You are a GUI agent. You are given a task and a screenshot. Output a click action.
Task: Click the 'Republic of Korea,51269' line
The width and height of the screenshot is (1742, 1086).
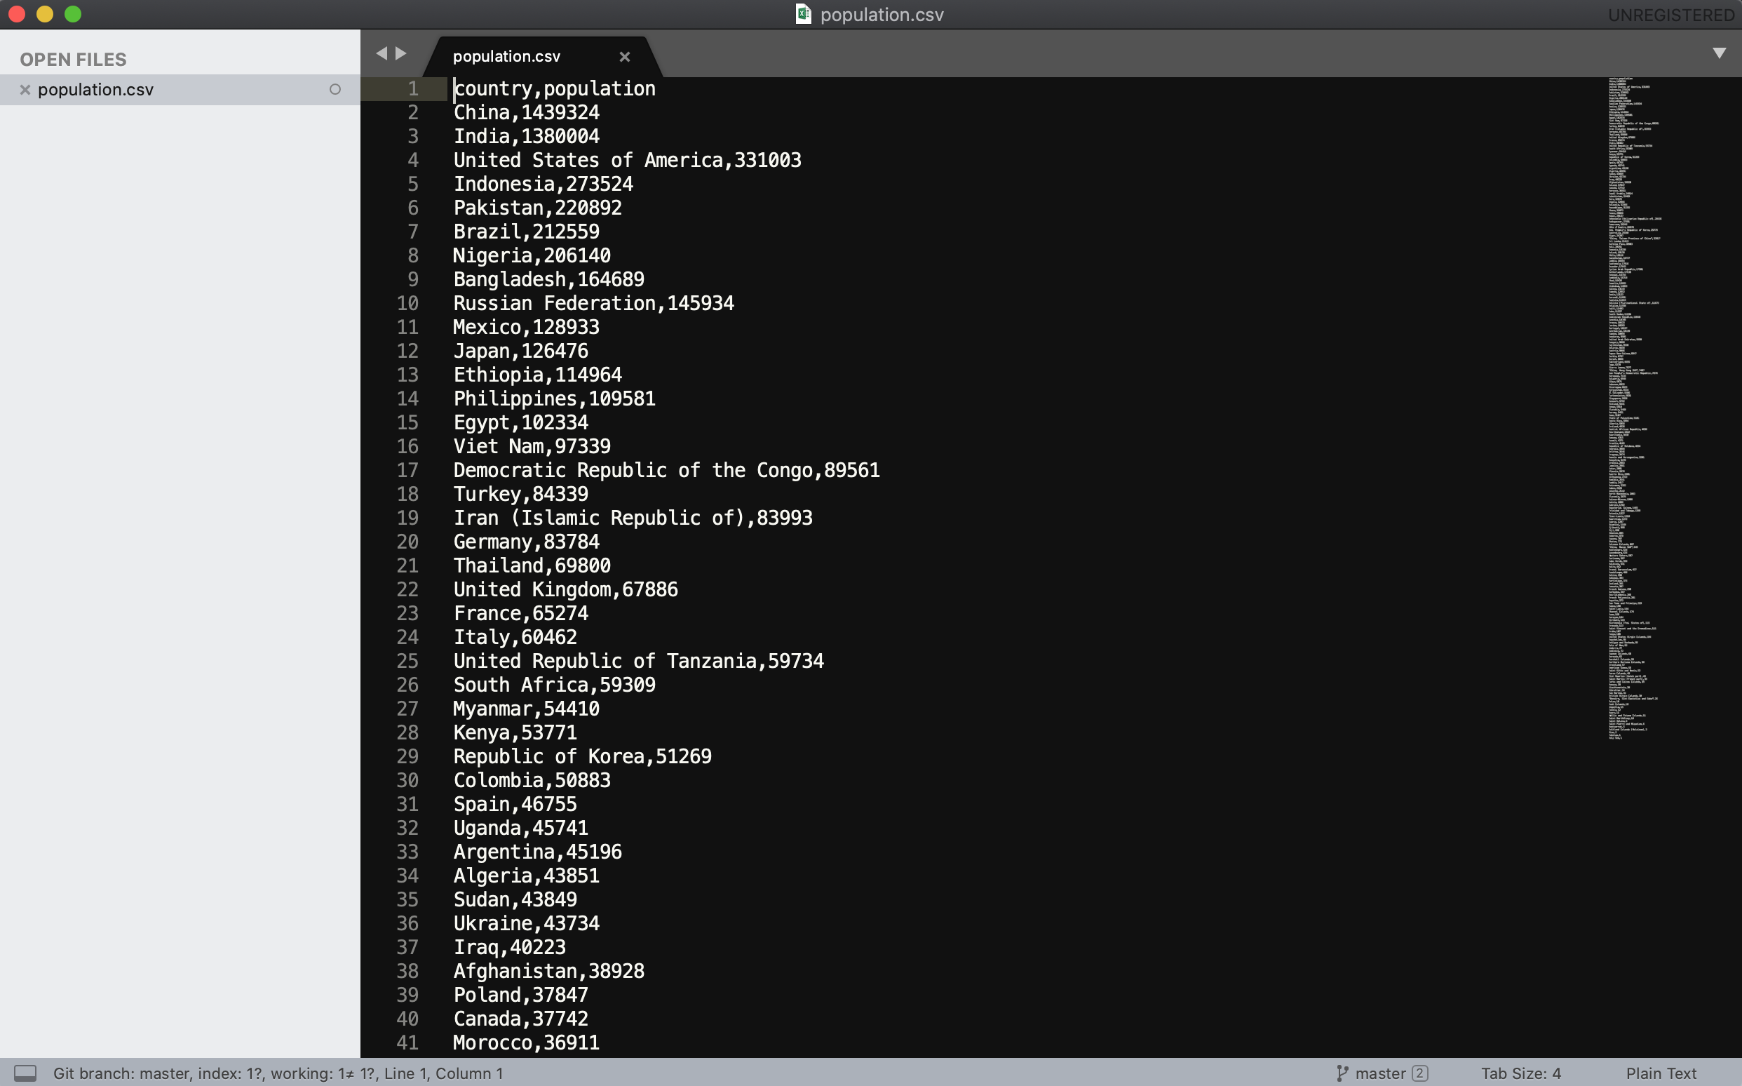[x=582, y=756]
